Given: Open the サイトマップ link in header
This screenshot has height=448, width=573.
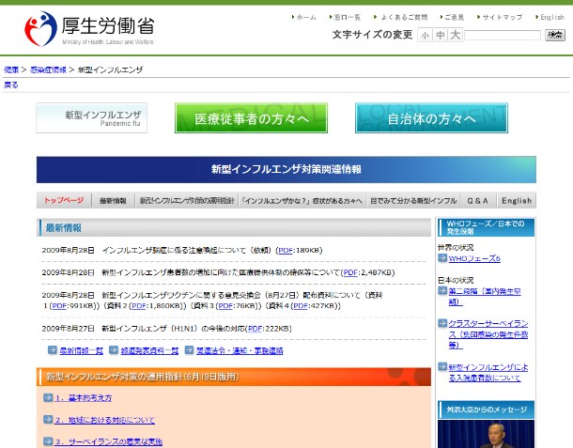Looking at the screenshot, I should tap(502, 17).
